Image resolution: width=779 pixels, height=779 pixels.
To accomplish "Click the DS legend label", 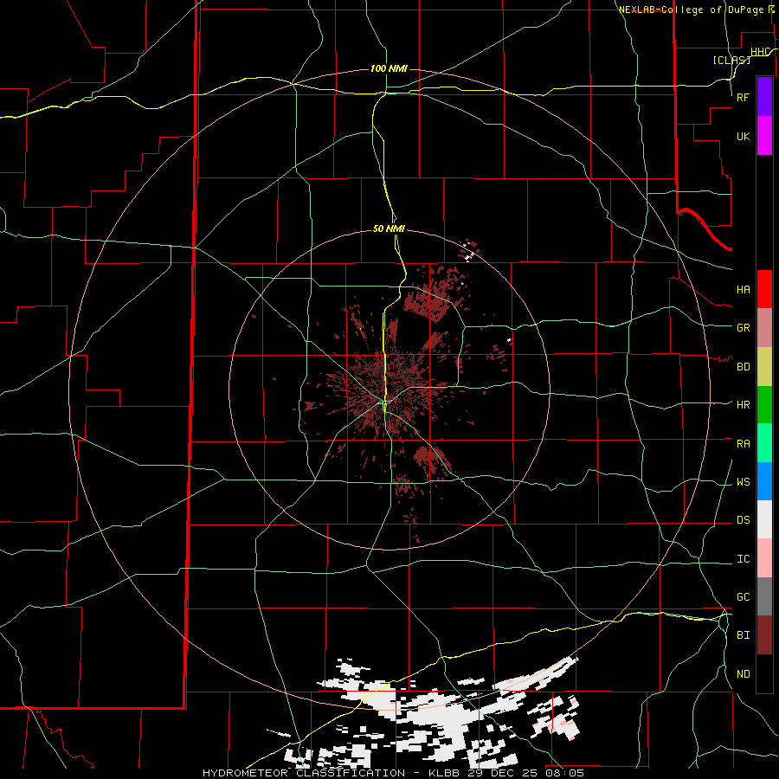I will (743, 520).
